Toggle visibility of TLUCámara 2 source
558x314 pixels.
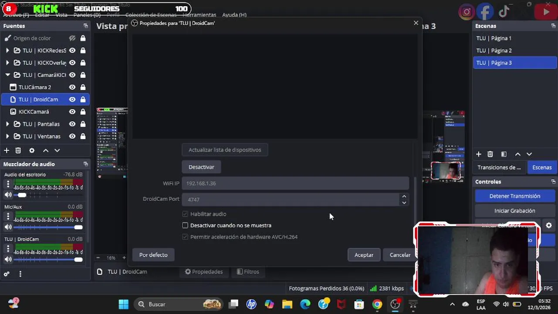[72, 87]
